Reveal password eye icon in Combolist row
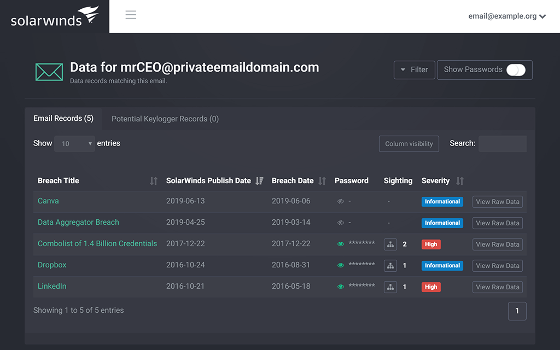The width and height of the screenshot is (560, 350). coord(341,244)
